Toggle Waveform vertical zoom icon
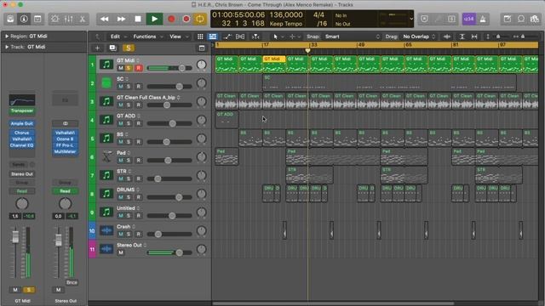 click(x=447, y=37)
